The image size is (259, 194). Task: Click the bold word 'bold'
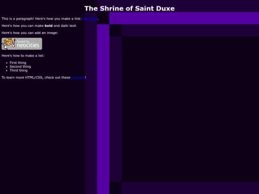point(48,26)
